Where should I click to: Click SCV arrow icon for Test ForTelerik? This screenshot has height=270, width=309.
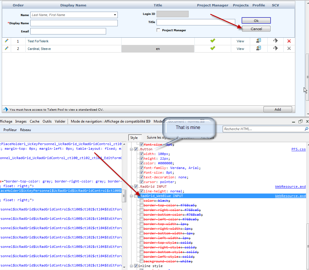[275, 41]
